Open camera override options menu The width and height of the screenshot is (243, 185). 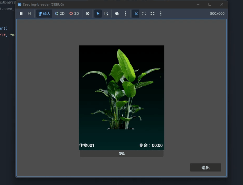[125, 14]
